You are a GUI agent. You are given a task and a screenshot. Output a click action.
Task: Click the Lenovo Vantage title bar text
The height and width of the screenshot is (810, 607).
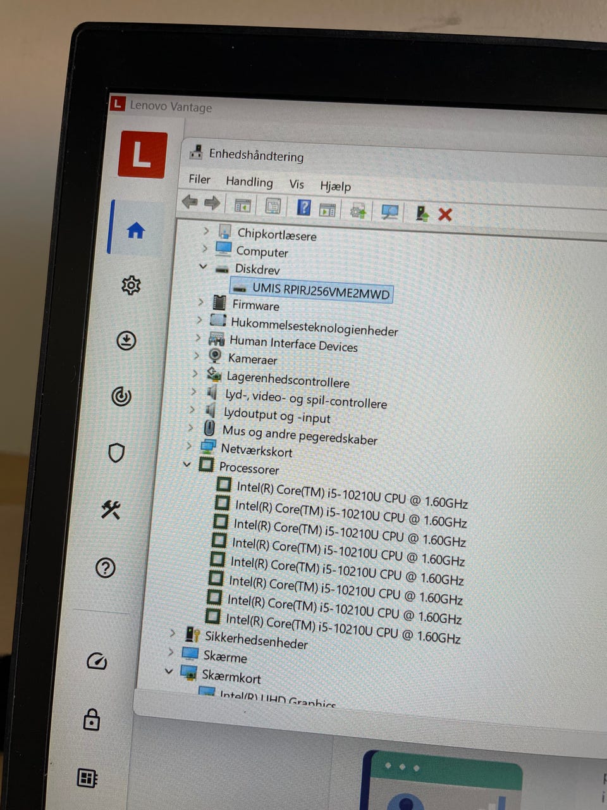171,106
